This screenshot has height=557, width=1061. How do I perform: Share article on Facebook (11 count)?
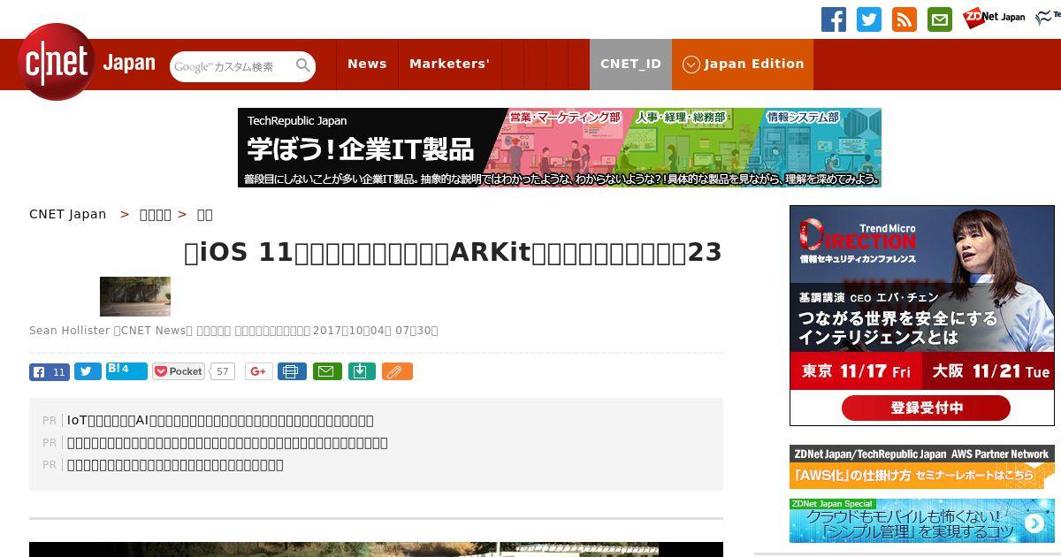(x=50, y=371)
